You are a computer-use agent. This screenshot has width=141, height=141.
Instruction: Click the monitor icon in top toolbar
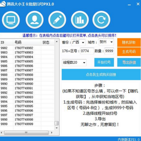tap(11, 20)
